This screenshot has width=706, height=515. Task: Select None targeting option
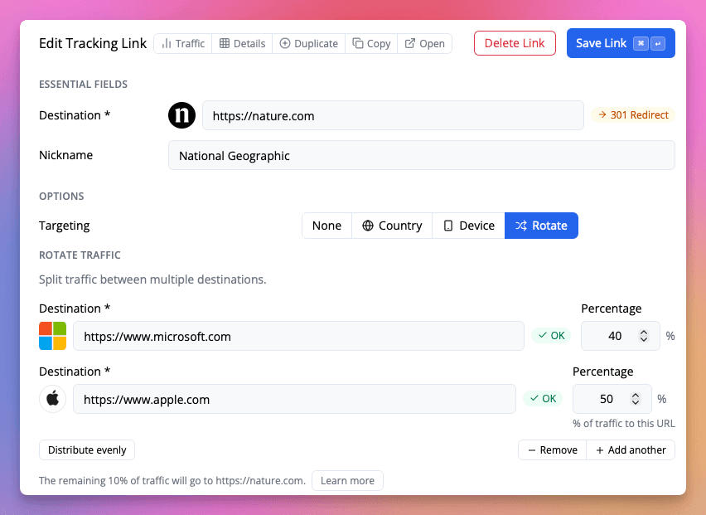[x=326, y=226]
